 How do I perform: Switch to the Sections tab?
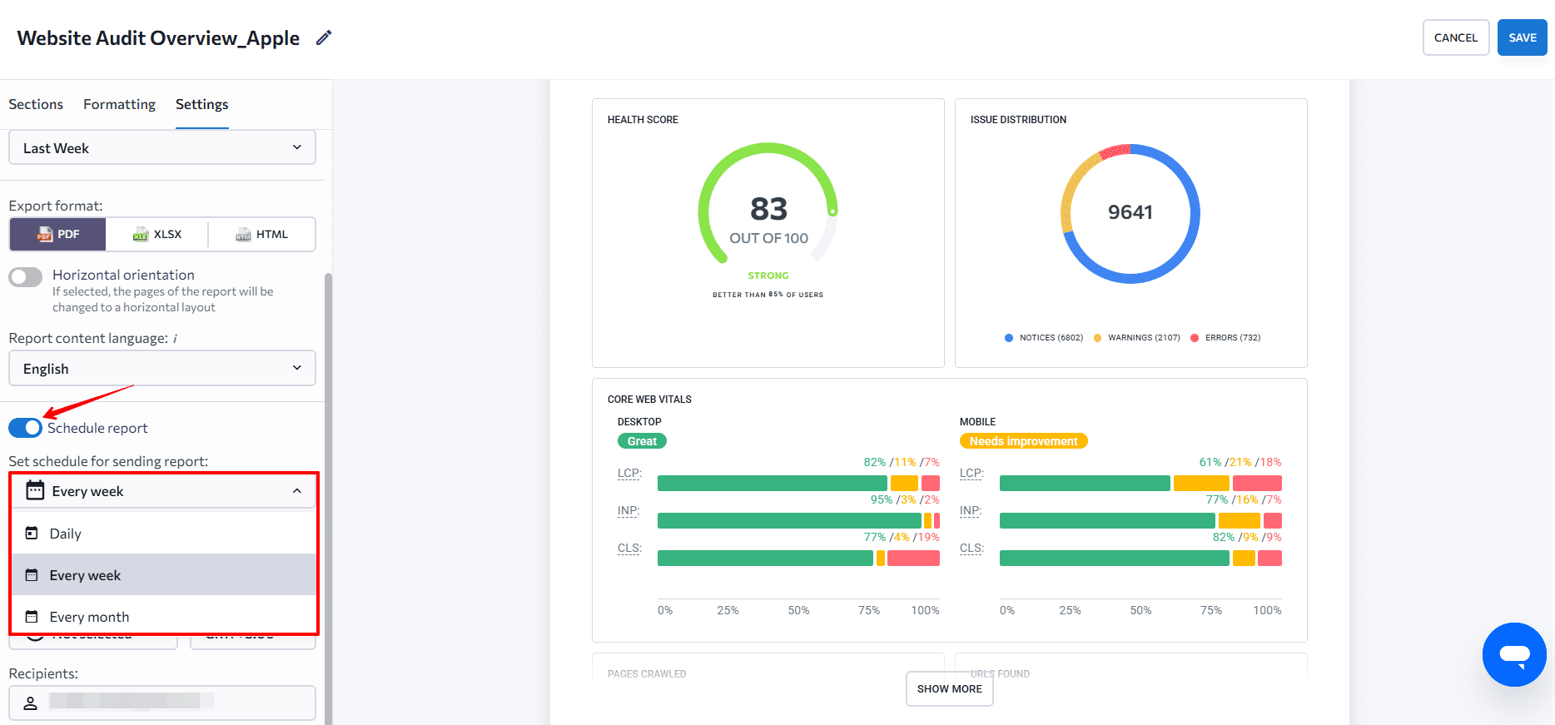pyautogui.click(x=36, y=104)
